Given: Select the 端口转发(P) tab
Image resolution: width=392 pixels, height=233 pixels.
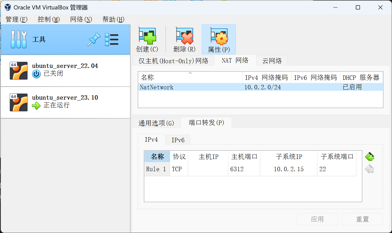Looking at the screenshot, I should 206,122.
